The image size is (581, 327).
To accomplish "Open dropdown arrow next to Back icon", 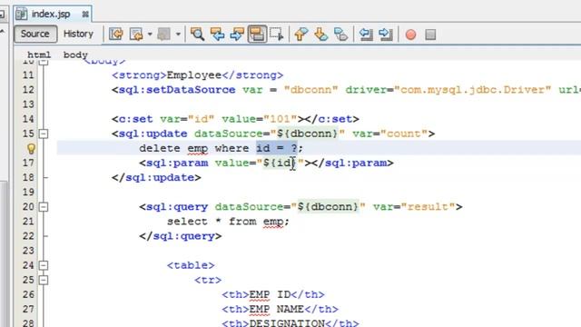I will [x=150, y=35].
